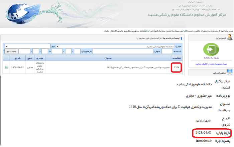Click the day box after 'بازه اجرا از'

point(77,51)
